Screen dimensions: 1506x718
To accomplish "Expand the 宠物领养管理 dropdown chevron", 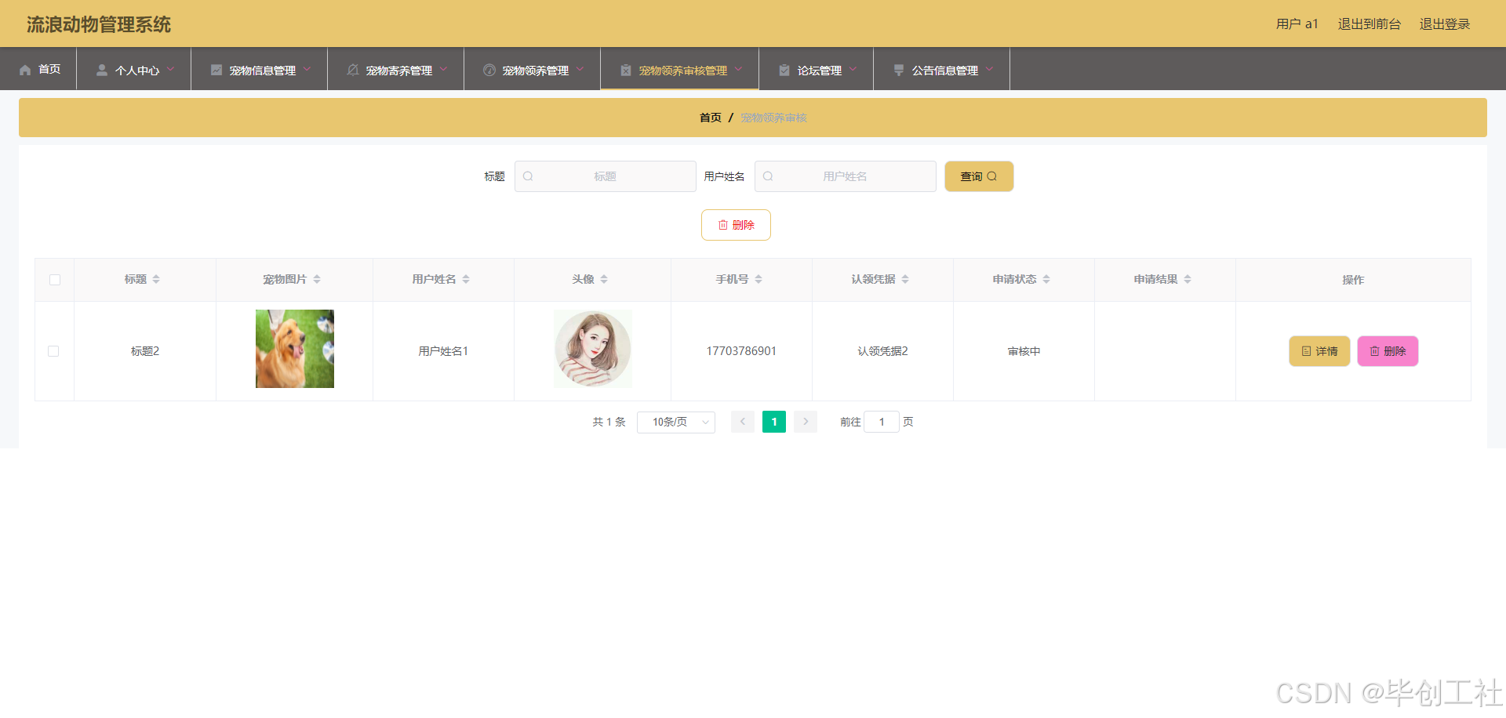I will point(582,69).
